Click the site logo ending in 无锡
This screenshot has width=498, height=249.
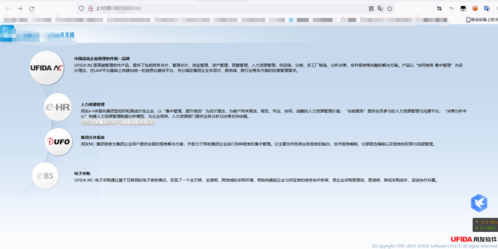tap(37, 35)
